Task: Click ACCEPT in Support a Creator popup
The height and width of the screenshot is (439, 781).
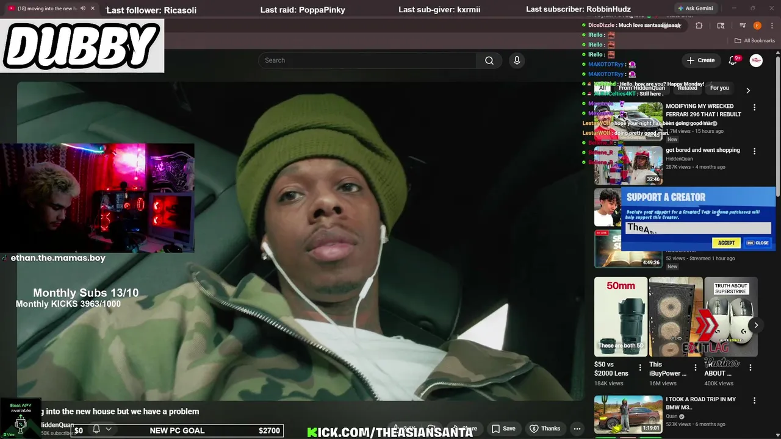Action: coord(726,243)
